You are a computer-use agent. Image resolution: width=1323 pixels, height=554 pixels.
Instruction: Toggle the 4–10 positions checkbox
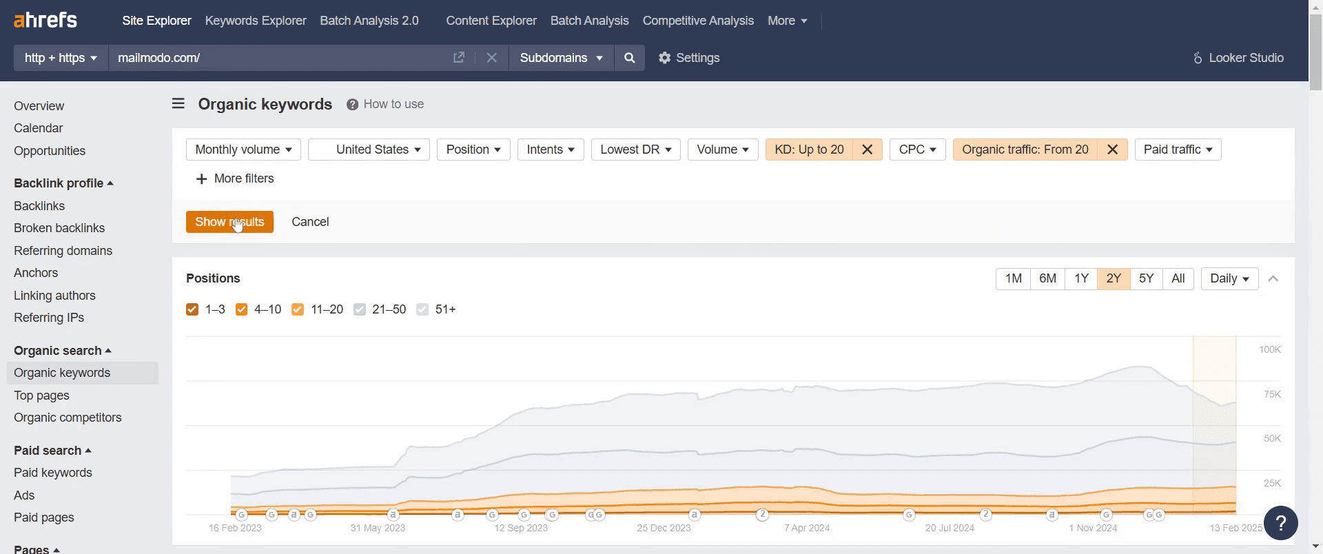pos(241,309)
